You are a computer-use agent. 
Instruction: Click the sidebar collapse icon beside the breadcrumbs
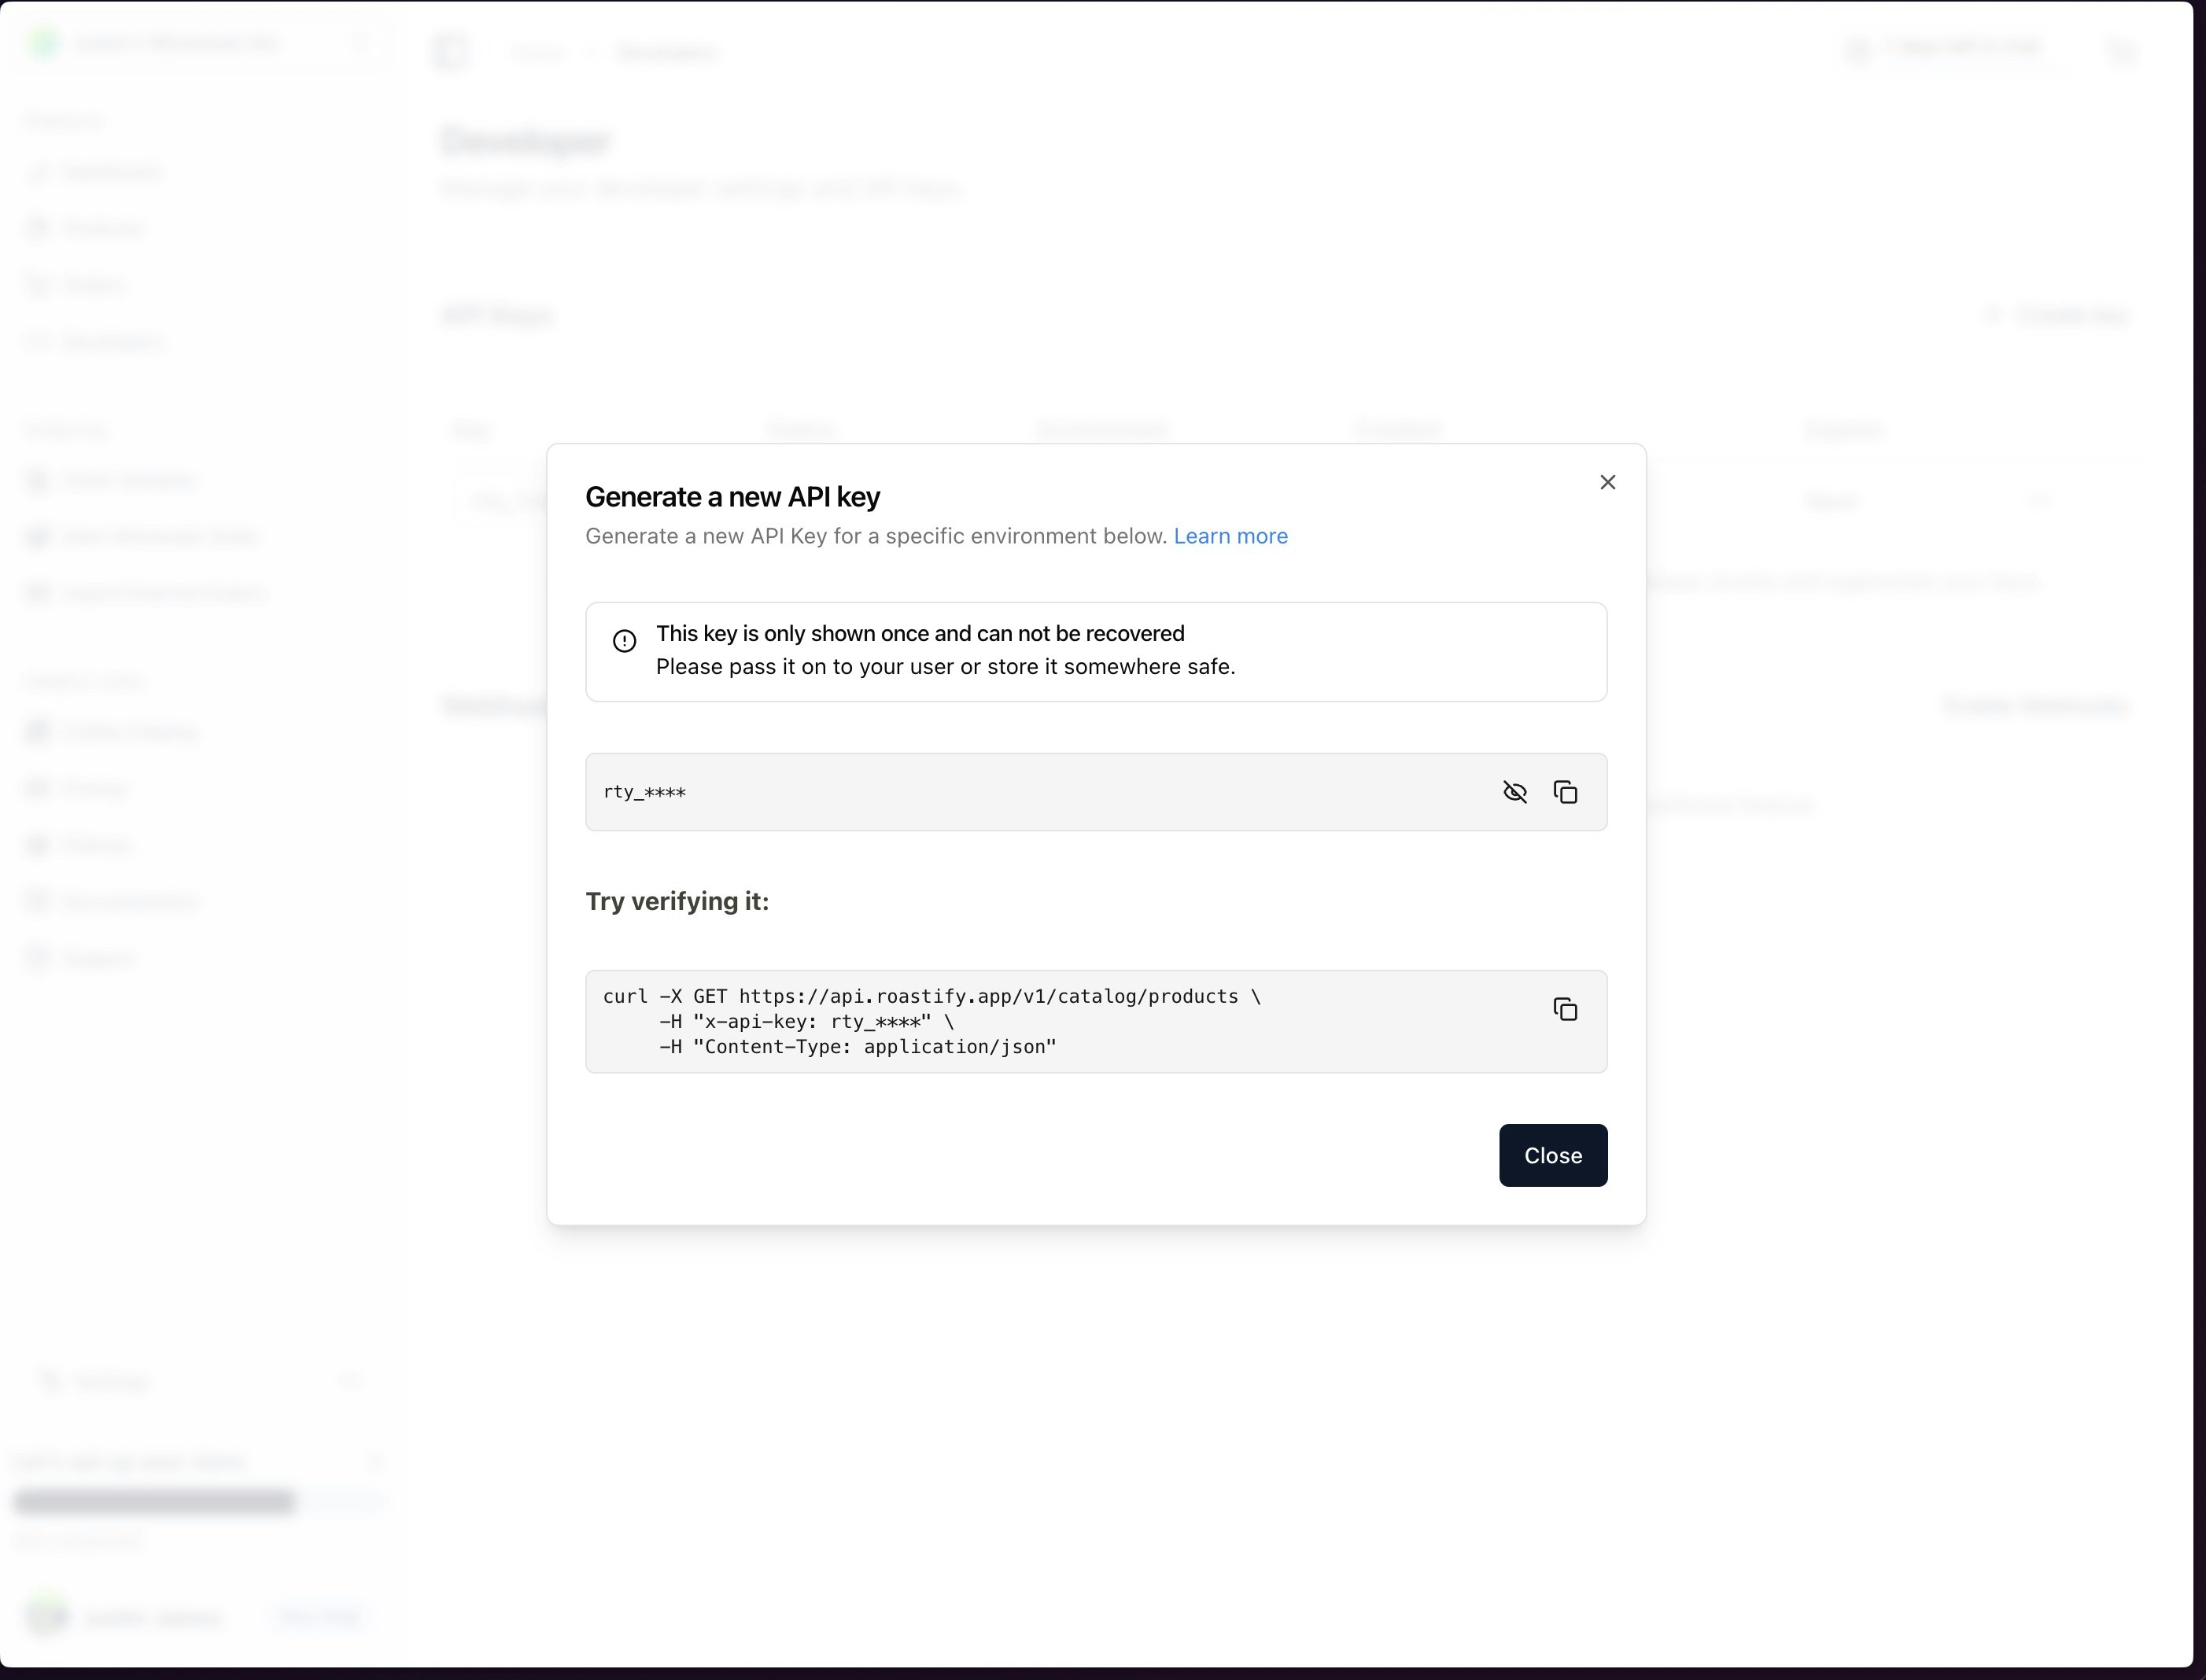click(450, 52)
